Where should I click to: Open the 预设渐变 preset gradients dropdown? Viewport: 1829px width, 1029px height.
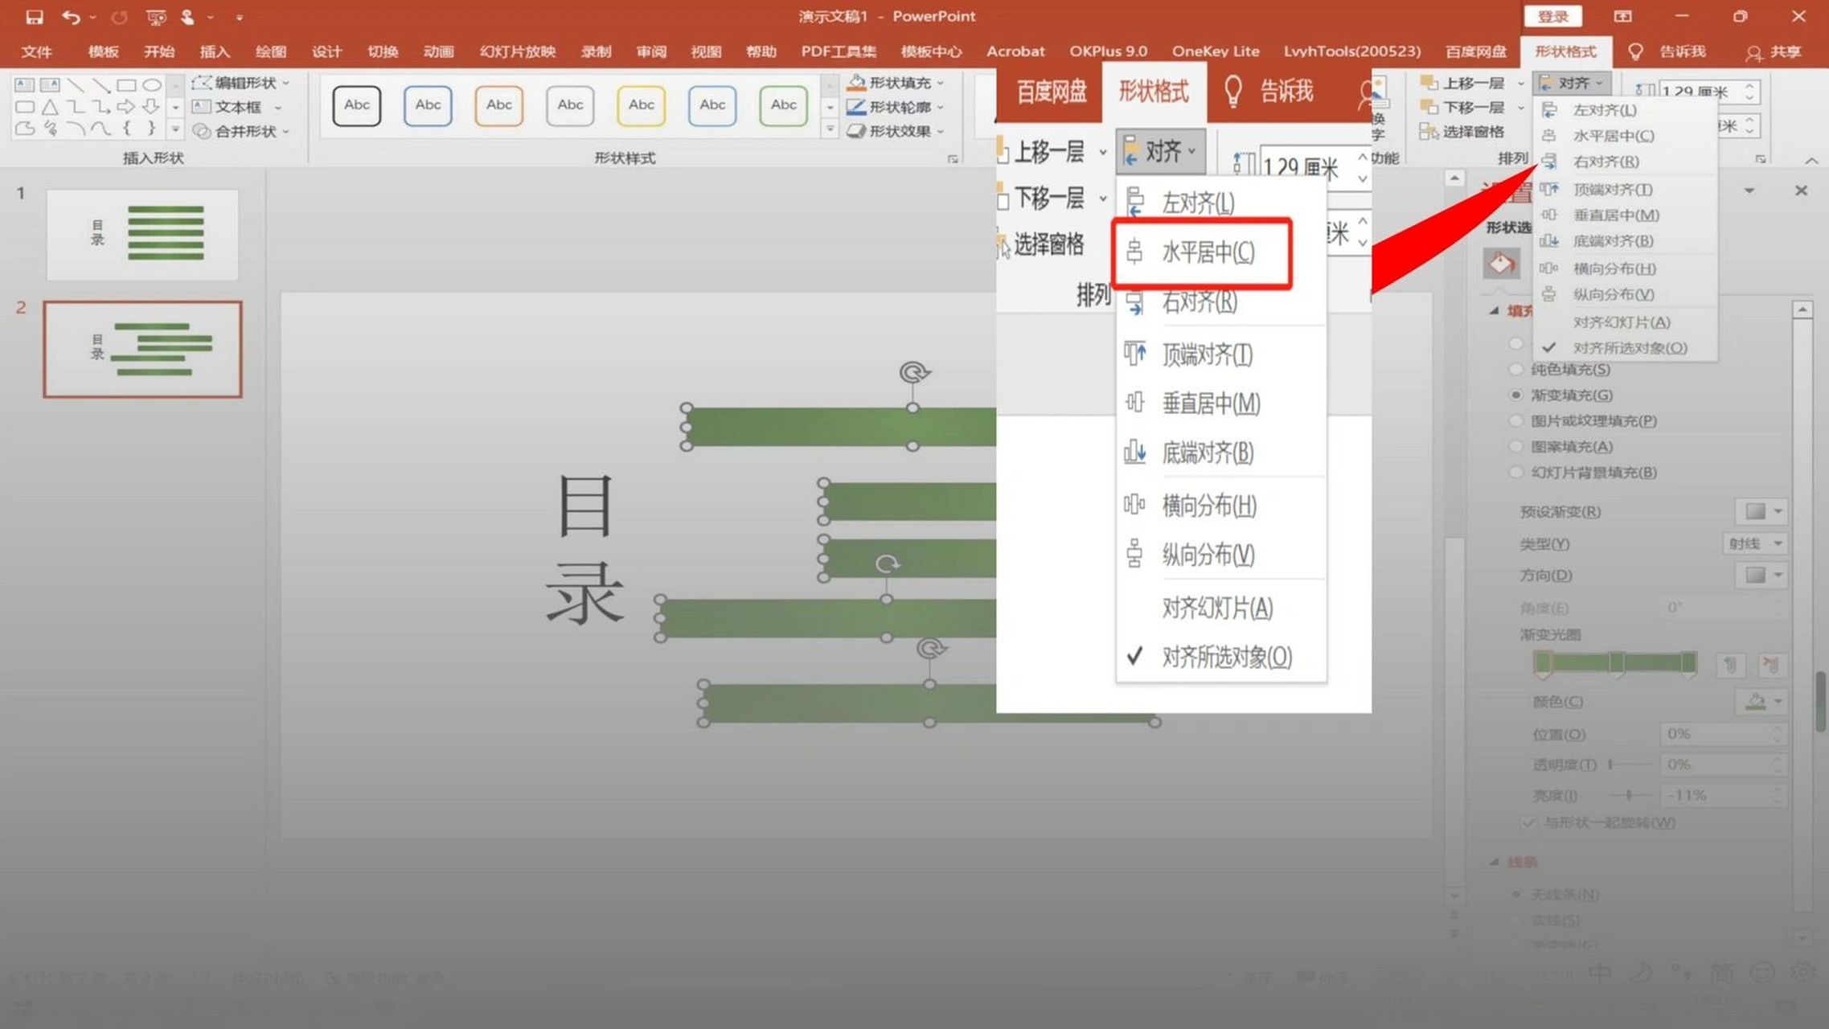coord(1761,511)
